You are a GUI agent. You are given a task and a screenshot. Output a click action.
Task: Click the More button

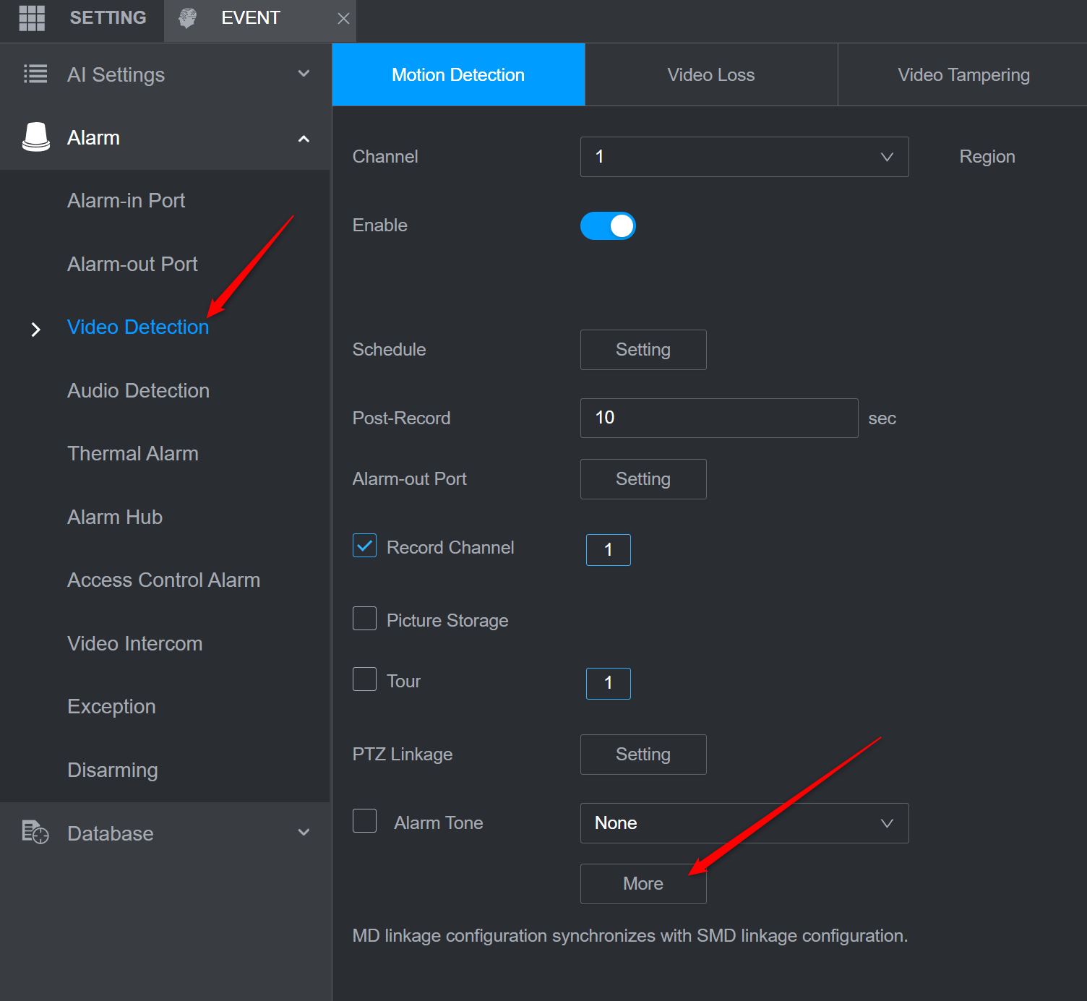click(643, 884)
